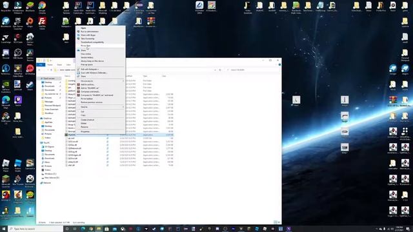Open Microsoft Edge desktop shortcut
The image size is (413, 232).
pyautogui.click(x=6, y=102)
